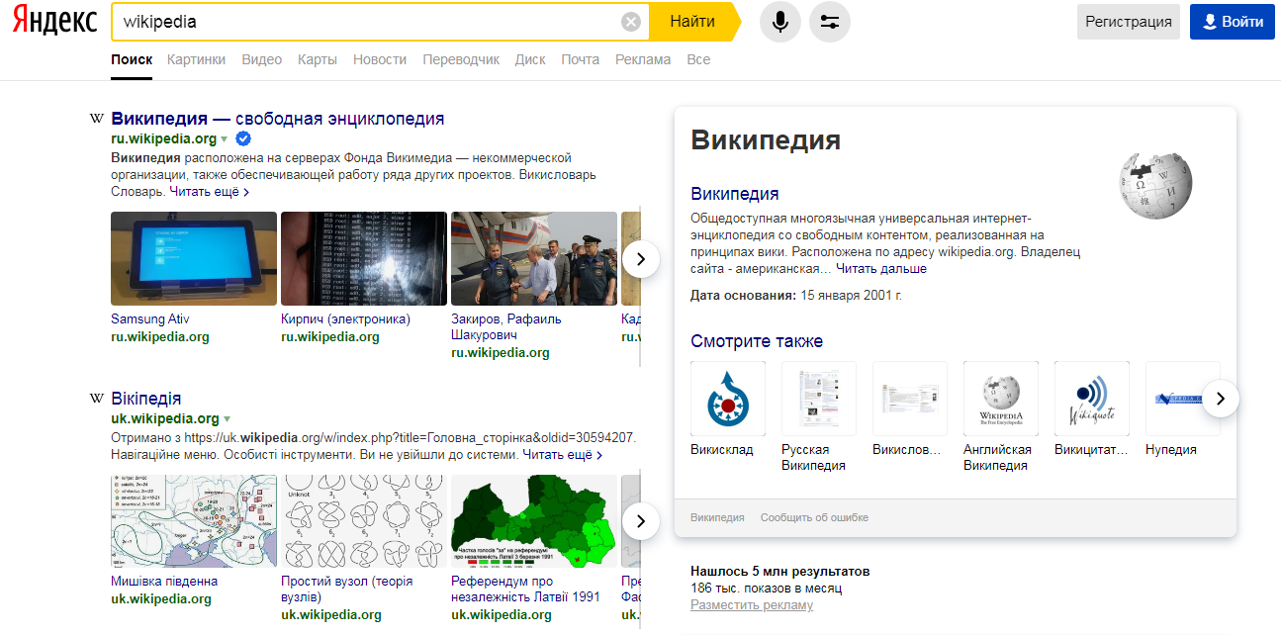Screen dimensions: 1281x635
Task: Expand the dropdown arrow next to ru.wikipedia.org
Action: (225, 139)
